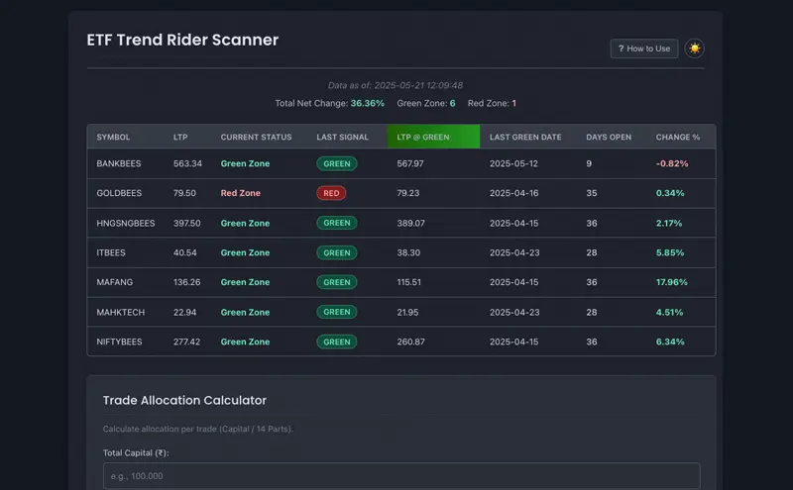The width and height of the screenshot is (793, 490).
Task: Click the -0.82% change value
Action: [x=672, y=163]
